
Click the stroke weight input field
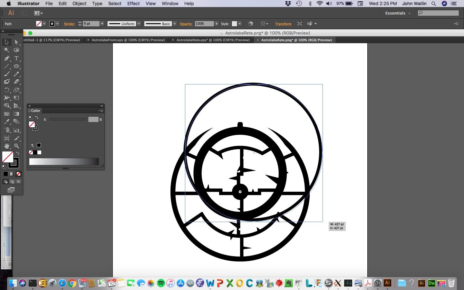(x=91, y=24)
